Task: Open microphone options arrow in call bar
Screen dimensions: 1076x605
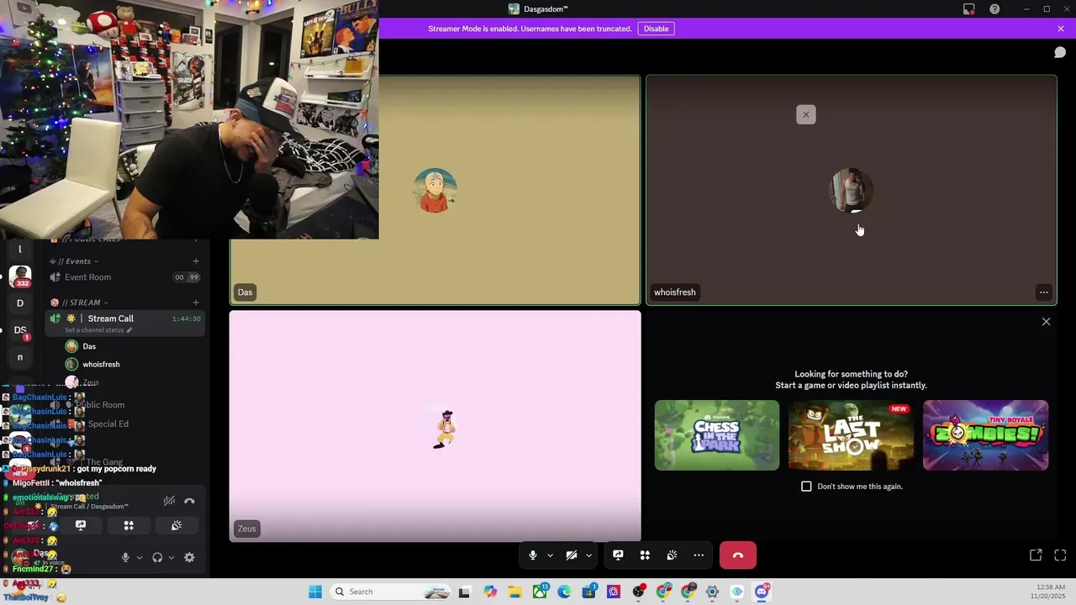Action: click(x=550, y=555)
